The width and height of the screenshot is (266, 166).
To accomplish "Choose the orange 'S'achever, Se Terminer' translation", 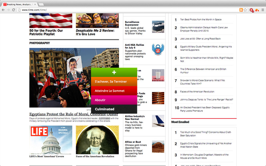I will coord(114,82).
